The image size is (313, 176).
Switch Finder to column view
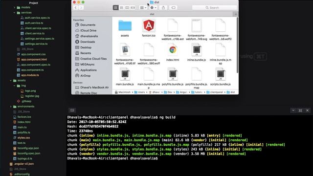point(127,8)
